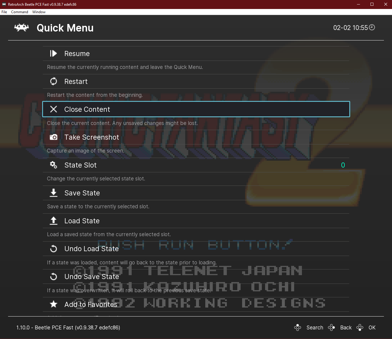Open the Window menu
This screenshot has height=339, width=392.
point(39,12)
